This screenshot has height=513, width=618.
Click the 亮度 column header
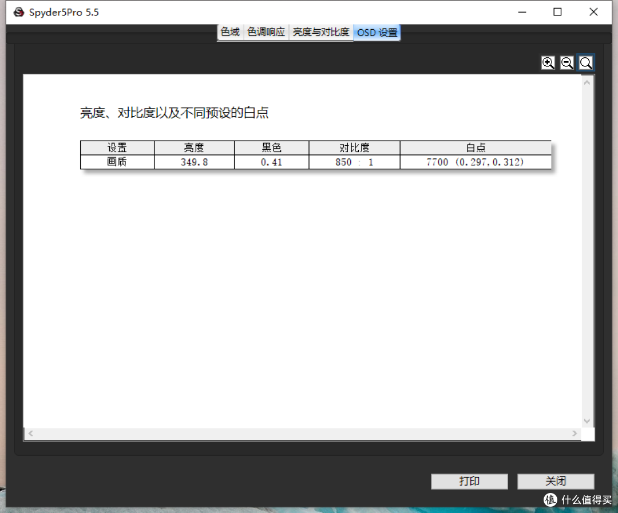click(195, 148)
